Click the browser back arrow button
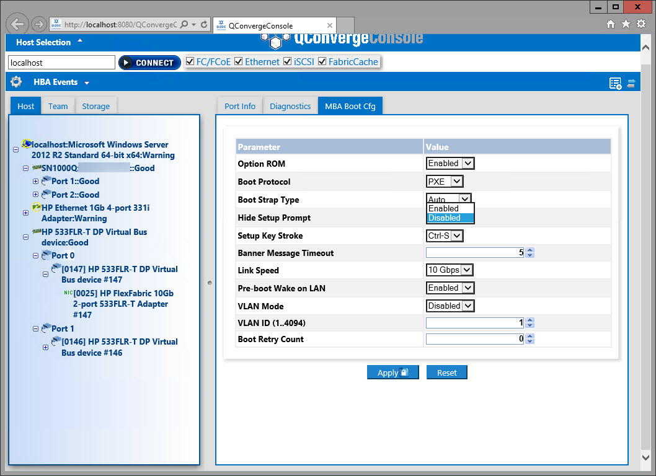 [17, 24]
